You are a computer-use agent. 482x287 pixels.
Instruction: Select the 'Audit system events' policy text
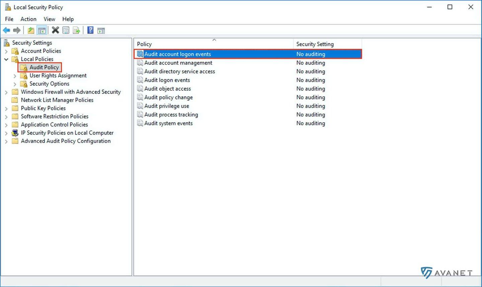pyautogui.click(x=168, y=123)
